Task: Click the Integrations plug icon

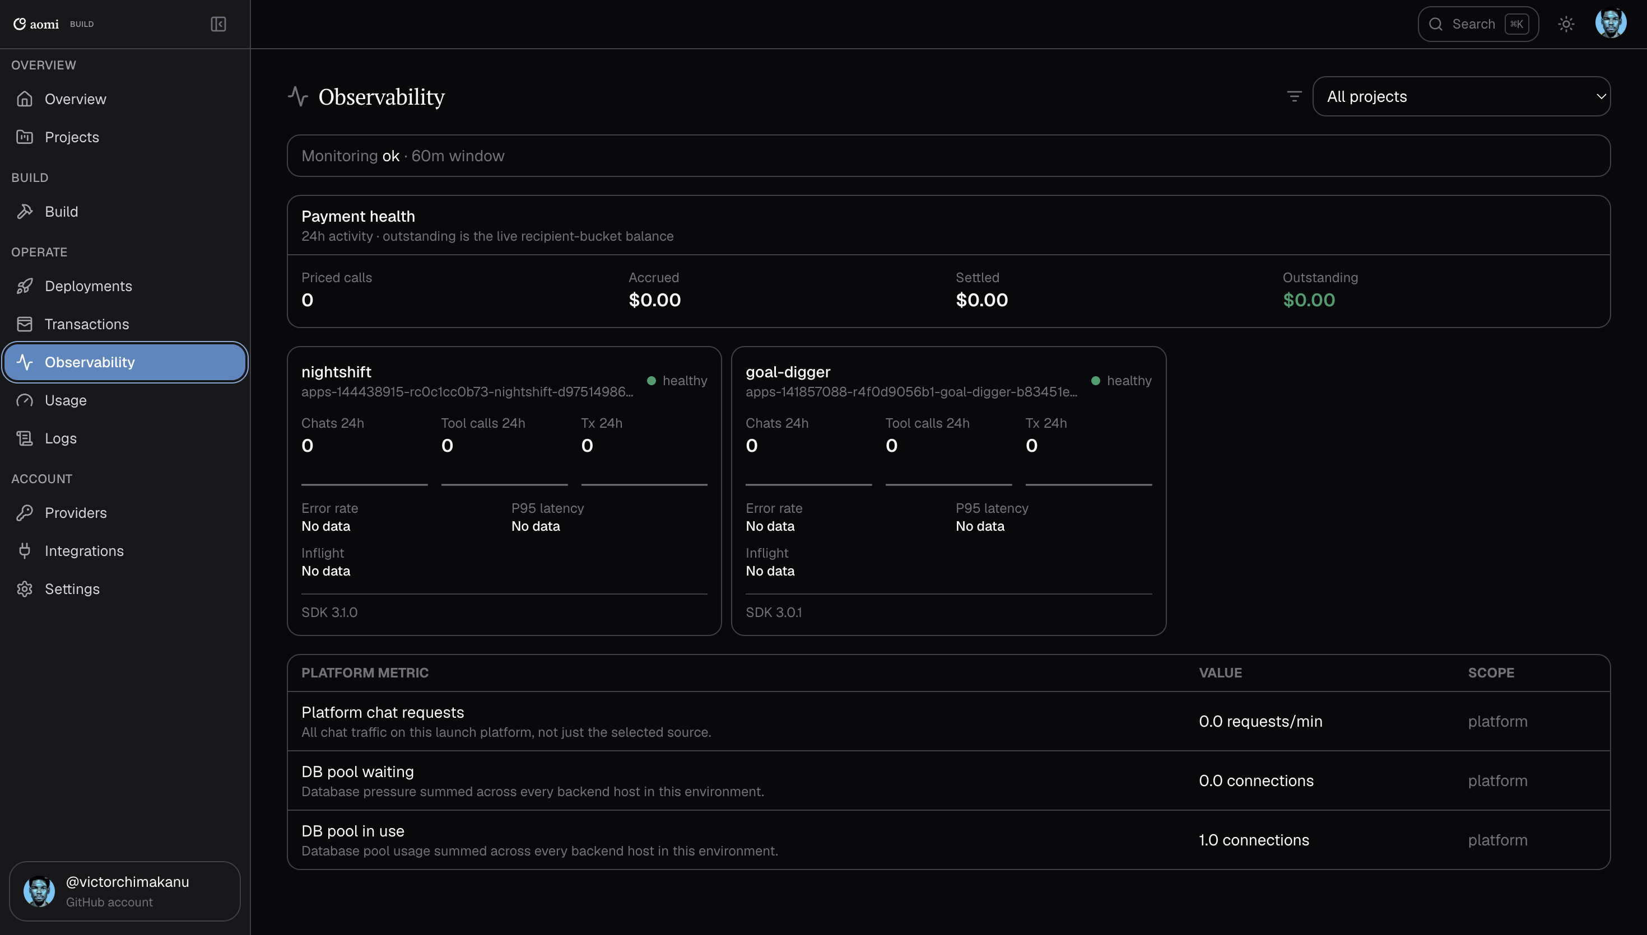Action: tap(25, 550)
